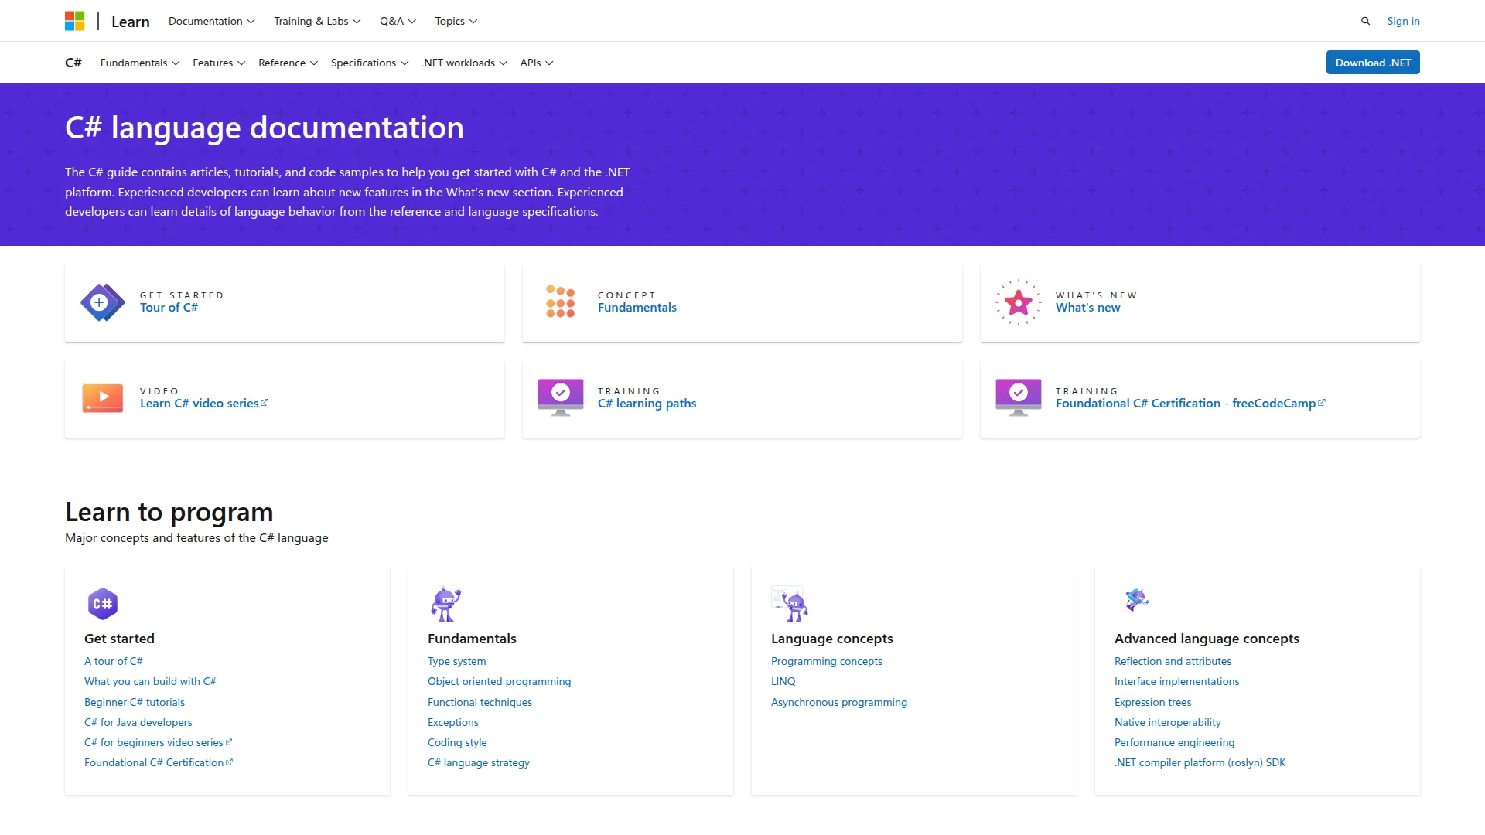Image resolution: width=1485 pixels, height=835 pixels.
Task: Open Performance engineering link
Action: 1174,742
